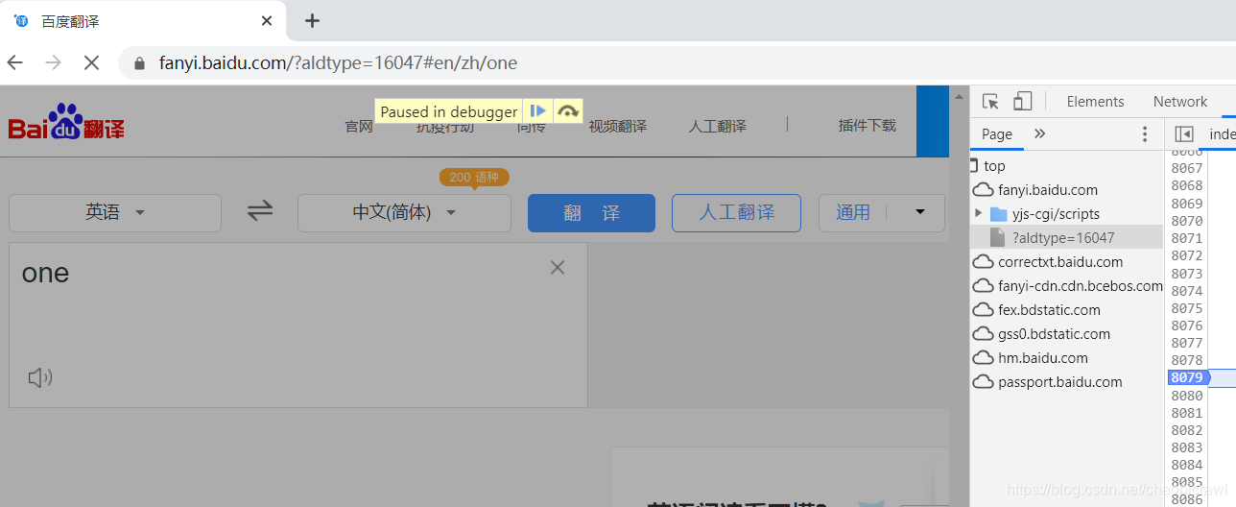This screenshot has width=1236, height=507.
Task: Open the Network tab
Action: [1180, 102]
